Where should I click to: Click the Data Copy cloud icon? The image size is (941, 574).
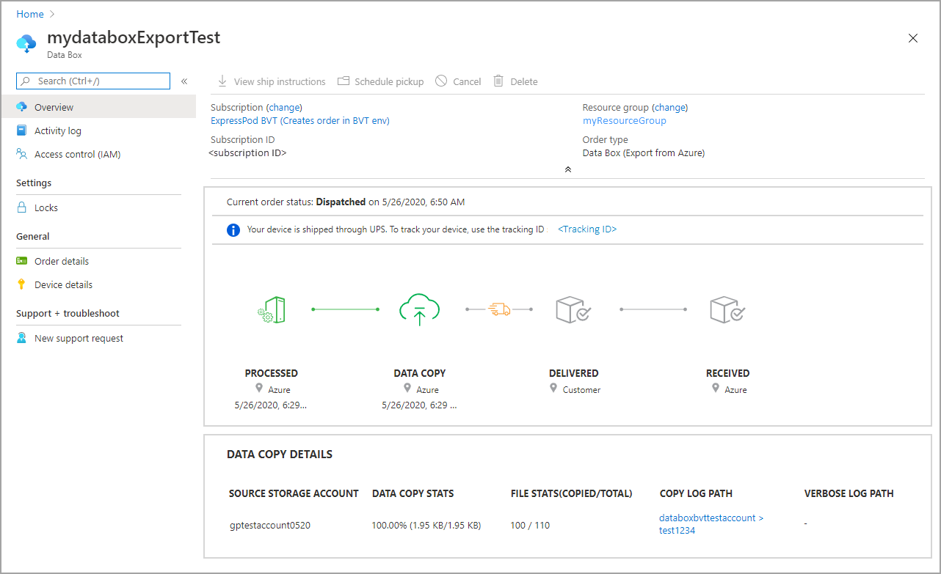coord(419,309)
